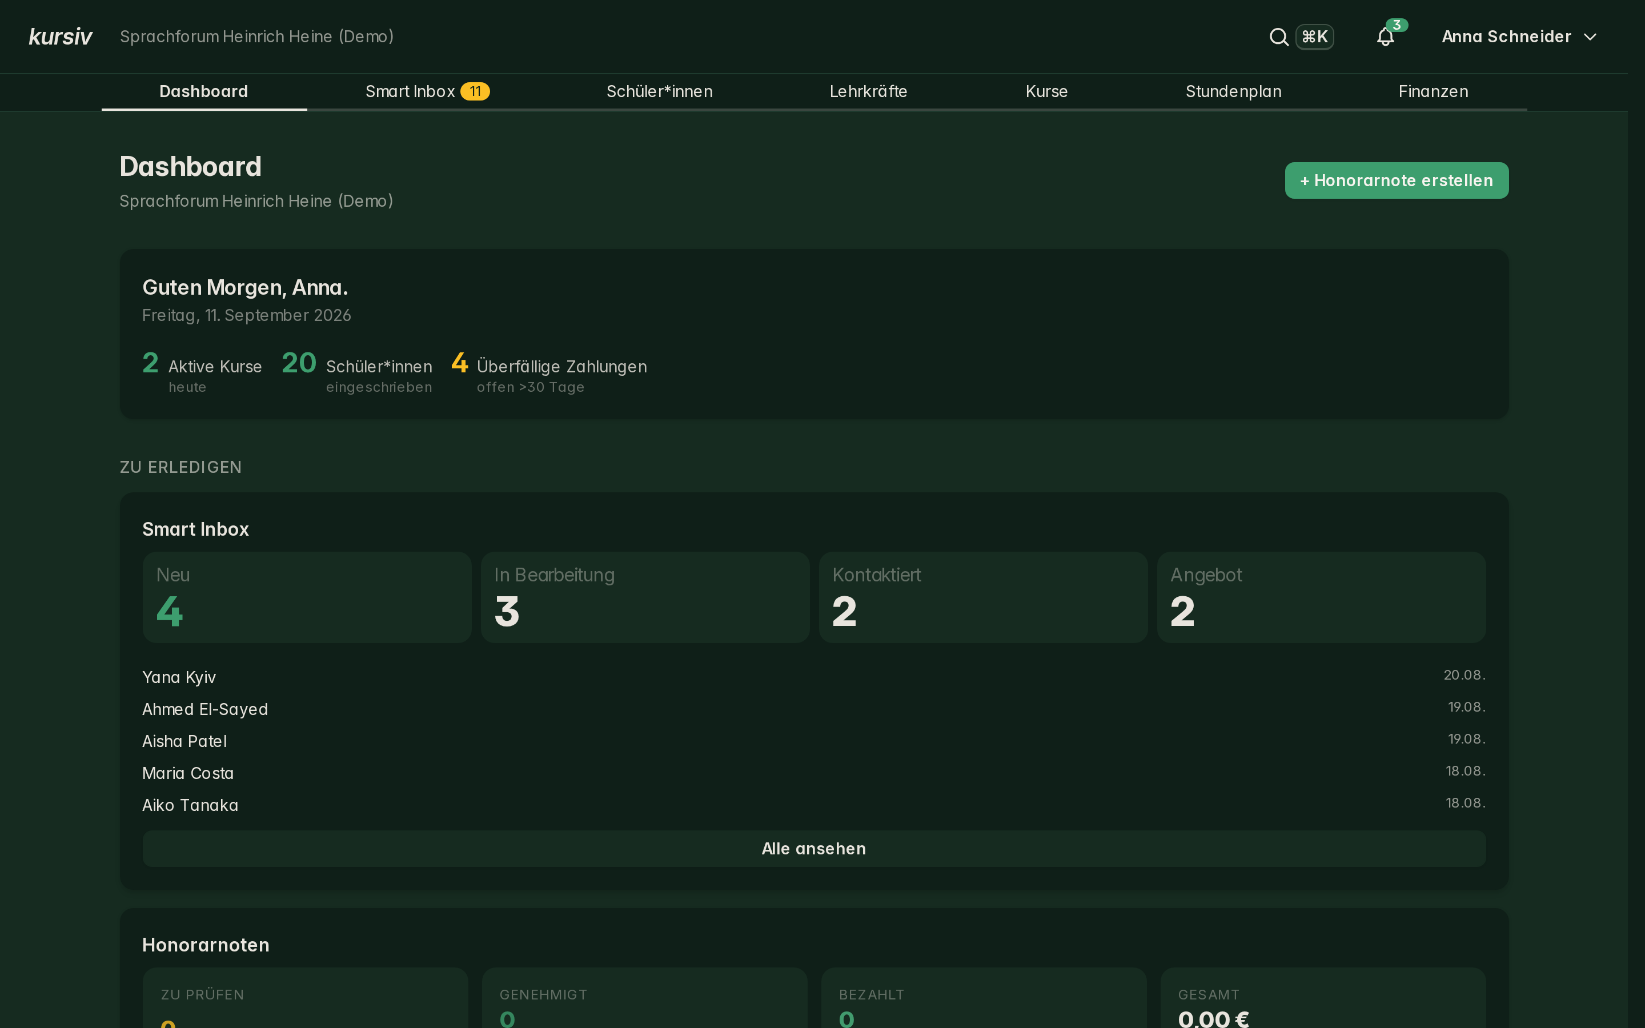Image resolution: width=1645 pixels, height=1028 pixels.
Task: Open notifications bell icon
Action: pyautogui.click(x=1385, y=37)
